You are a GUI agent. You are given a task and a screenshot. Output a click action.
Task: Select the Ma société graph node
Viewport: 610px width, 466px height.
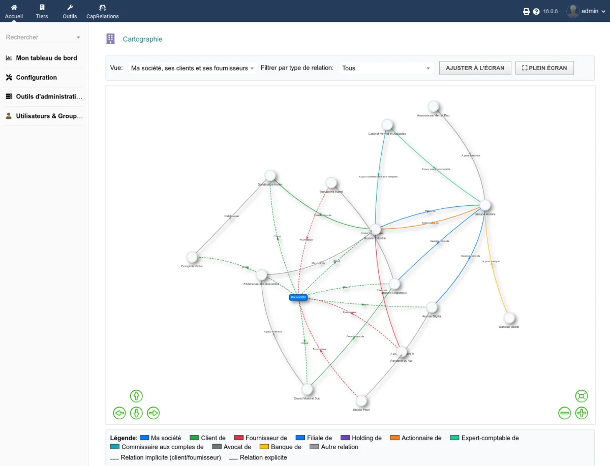click(x=298, y=297)
